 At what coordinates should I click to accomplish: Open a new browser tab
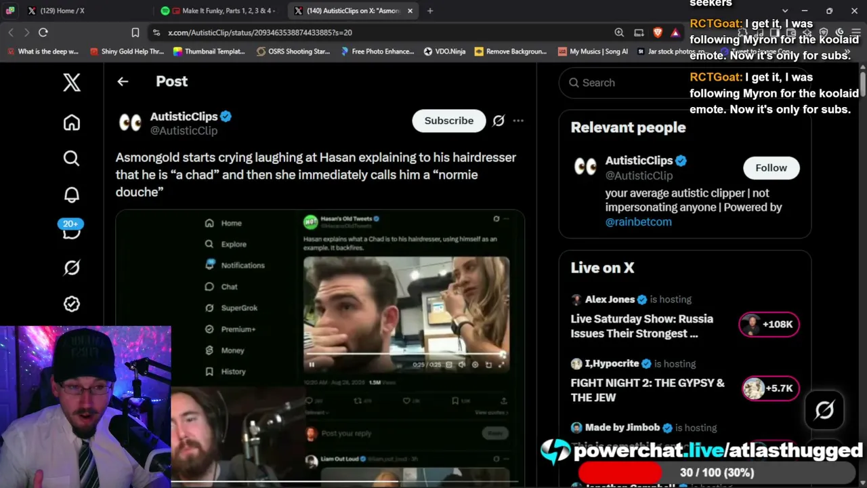point(430,11)
